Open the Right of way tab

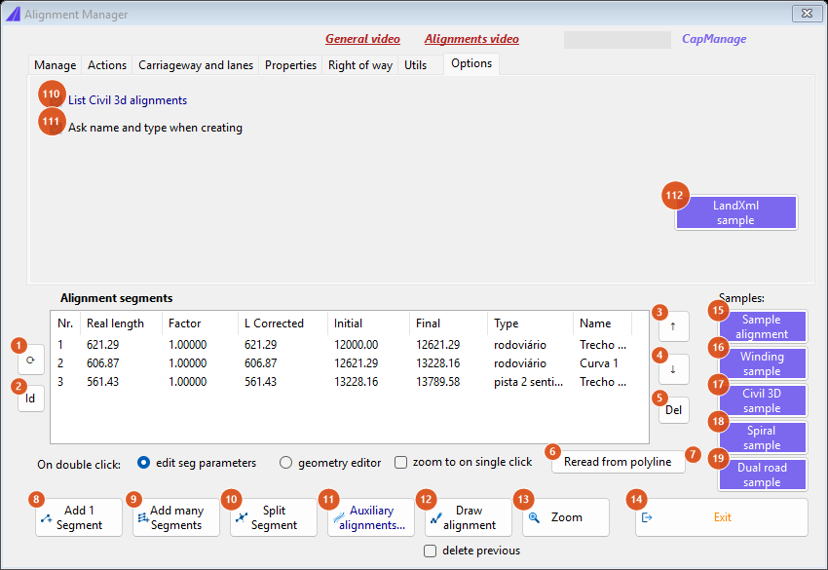(x=360, y=65)
